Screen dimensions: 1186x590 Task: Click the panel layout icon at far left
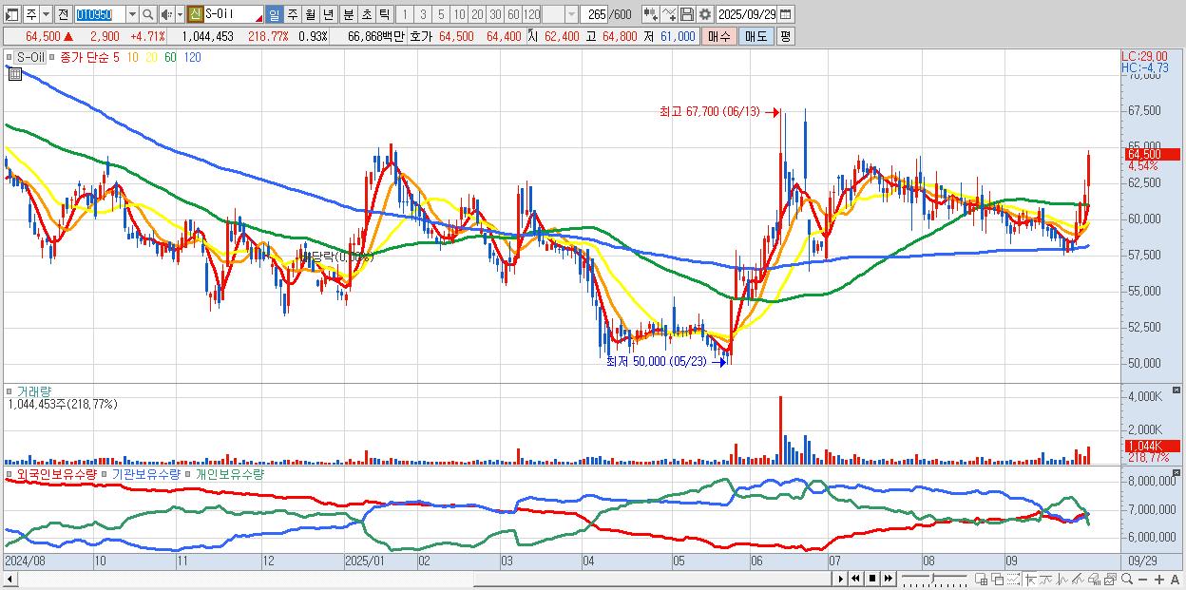click(x=11, y=14)
